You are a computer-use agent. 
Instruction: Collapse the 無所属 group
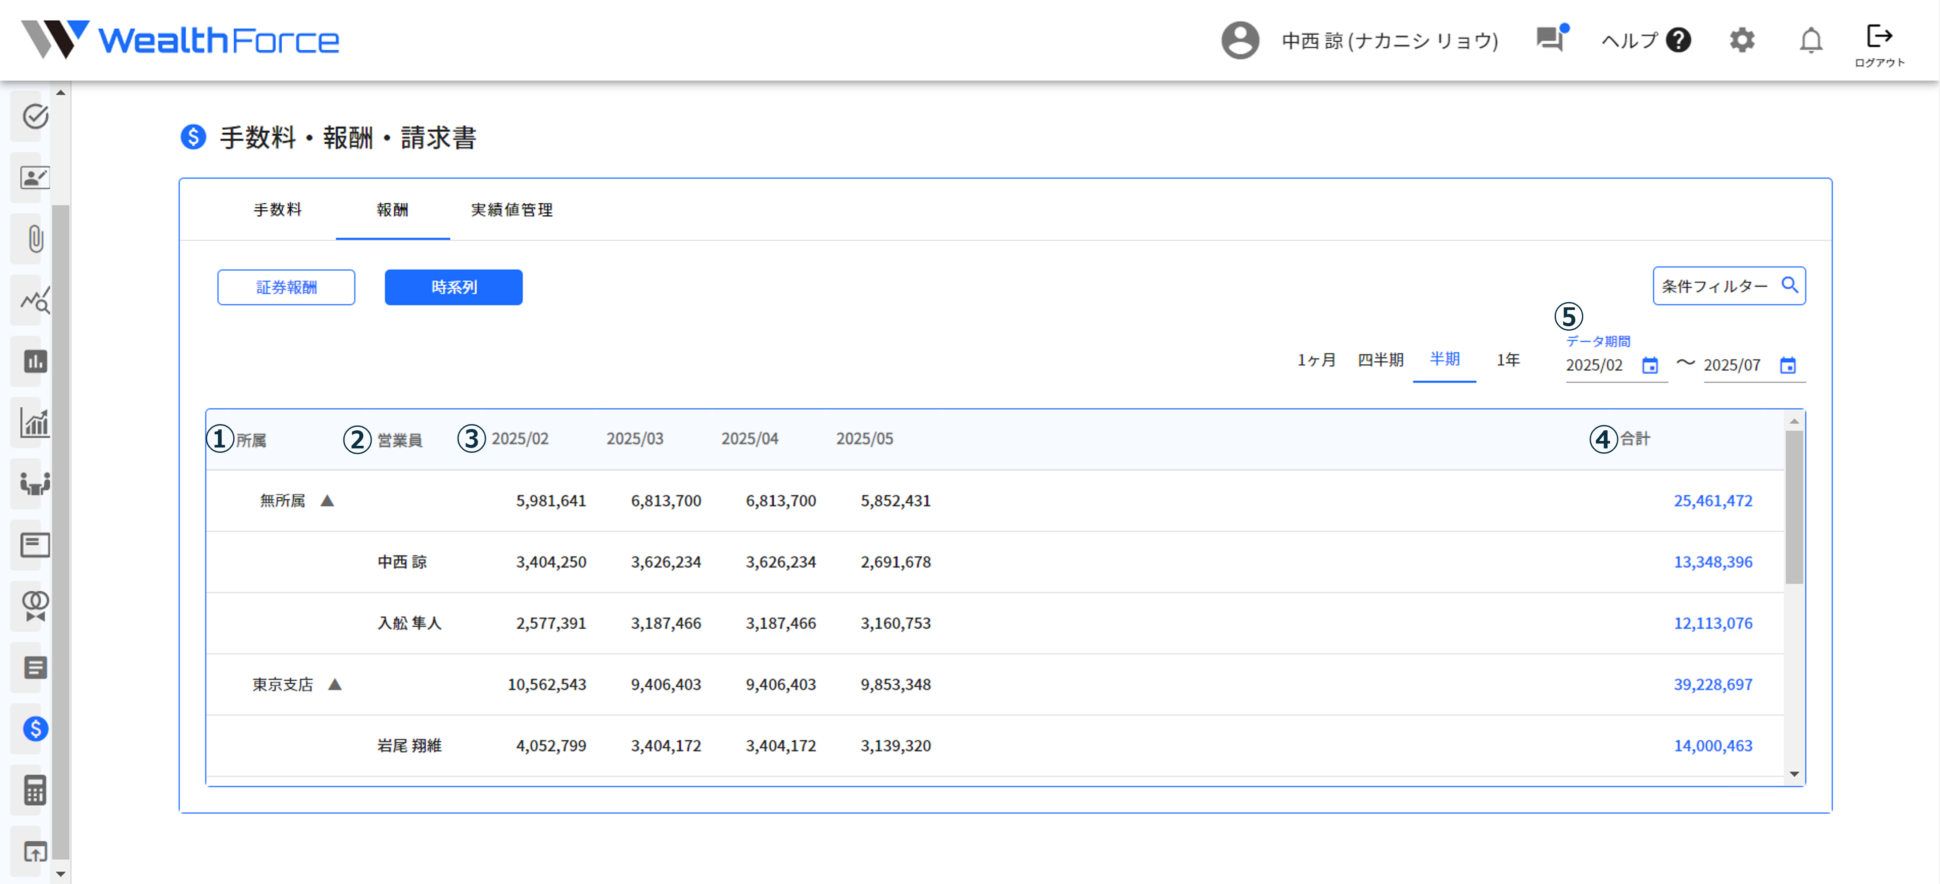coord(327,501)
